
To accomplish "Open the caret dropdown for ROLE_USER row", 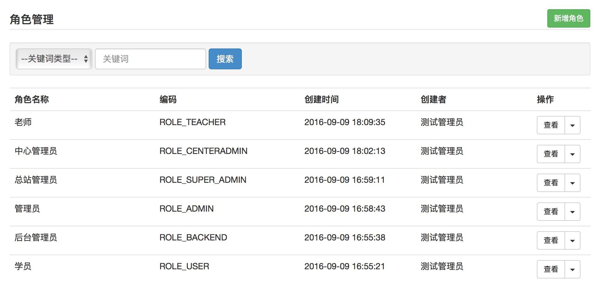I will [572, 269].
